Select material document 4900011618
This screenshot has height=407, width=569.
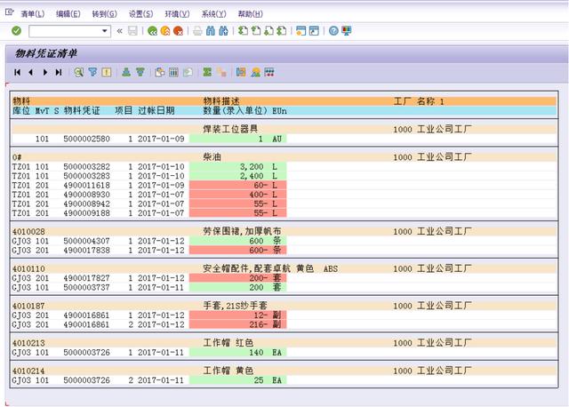(87, 185)
